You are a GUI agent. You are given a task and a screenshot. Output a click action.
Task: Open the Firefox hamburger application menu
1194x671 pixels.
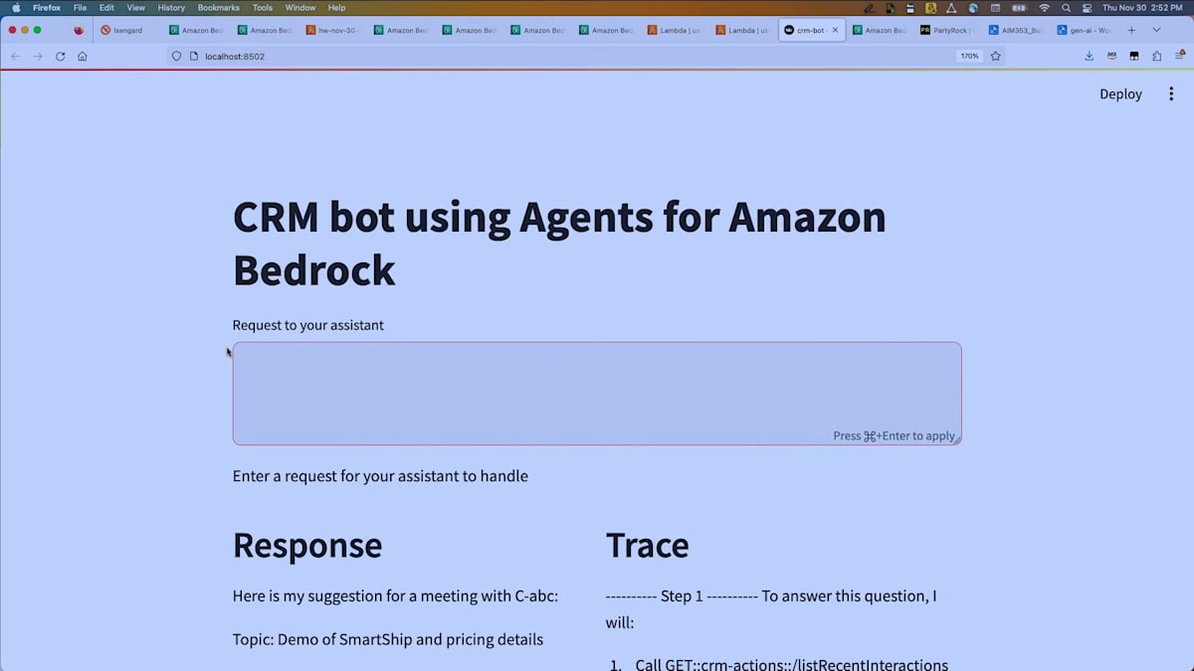(x=1178, y=57)
